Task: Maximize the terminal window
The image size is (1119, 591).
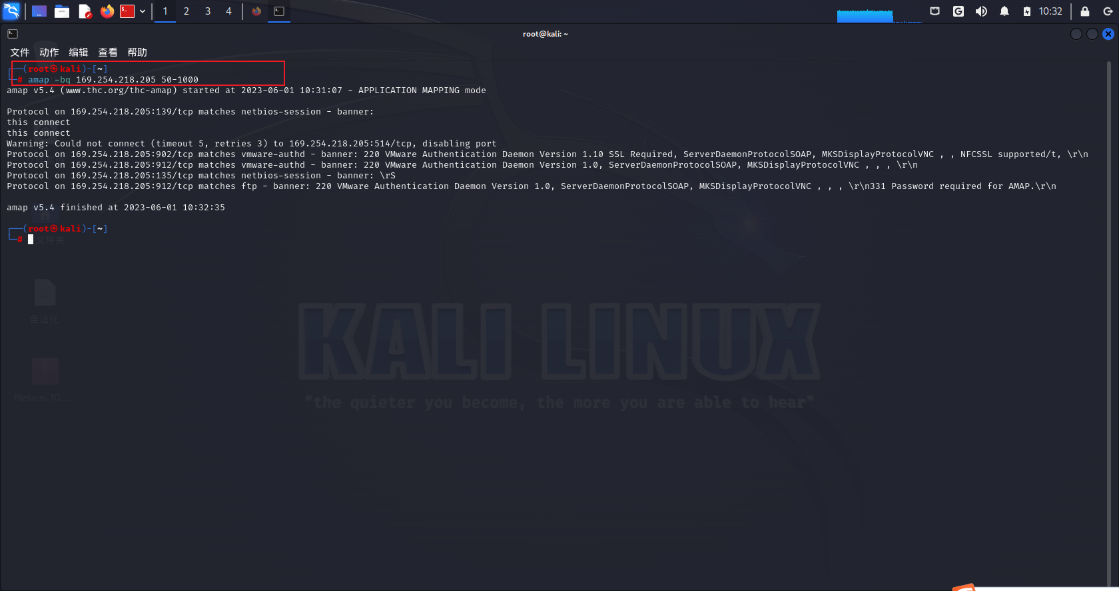Action: 1092,34
